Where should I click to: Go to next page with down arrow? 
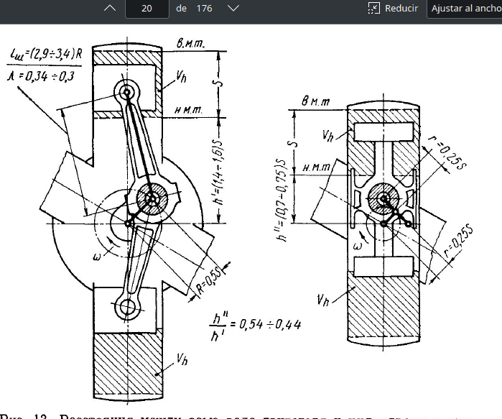pyautogui.click(x=233, y=9)
